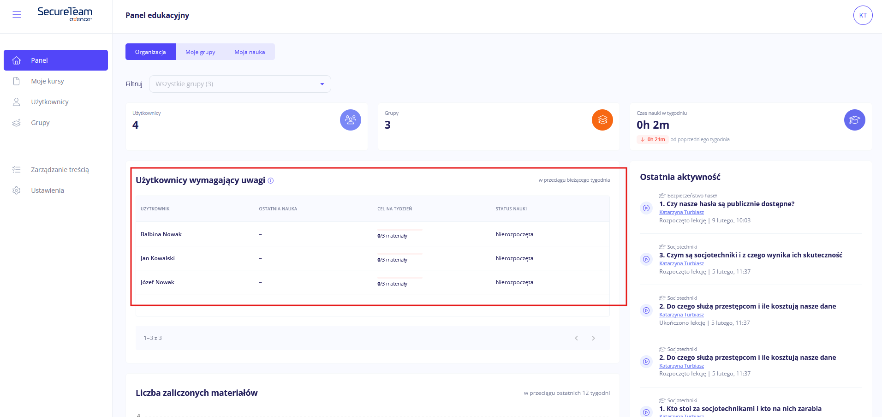882x417 pixels.
Task: Click Balbina Nowak's weekly goal progress bar
Action: 399,230
